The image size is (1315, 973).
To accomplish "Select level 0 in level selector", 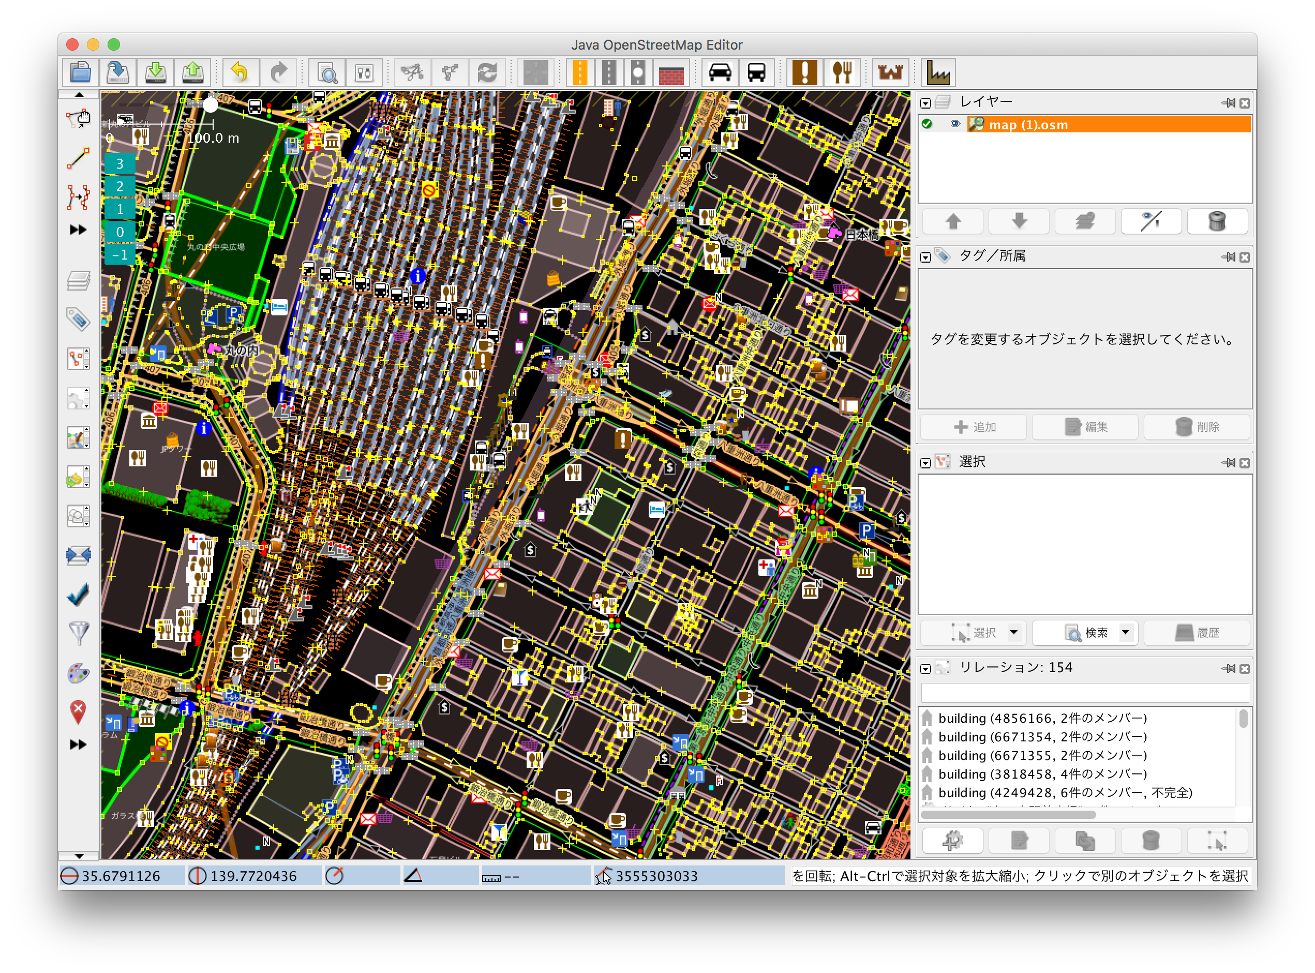I will 119,232.
